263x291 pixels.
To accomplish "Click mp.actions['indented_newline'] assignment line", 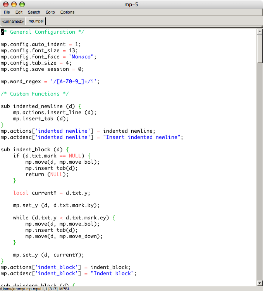I will (78, 131).
